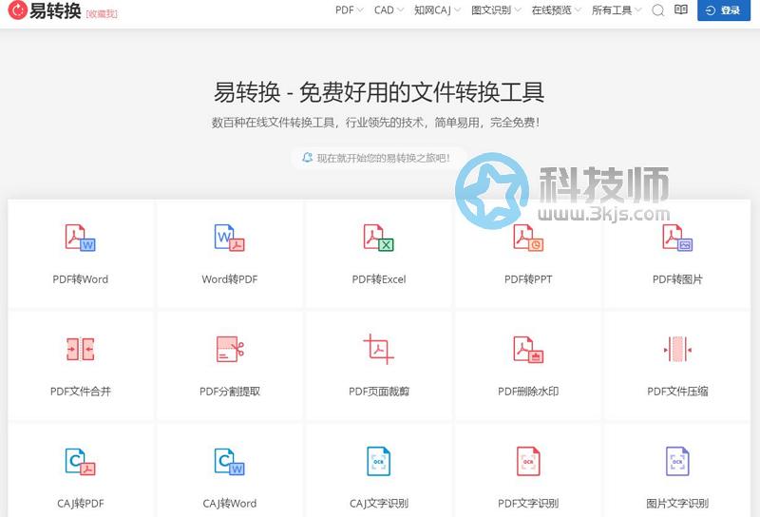The height and width of the screenshot is (517, 760).
Task: Expand the PDF menu dropdown
Action: click(x=349, y=10)
